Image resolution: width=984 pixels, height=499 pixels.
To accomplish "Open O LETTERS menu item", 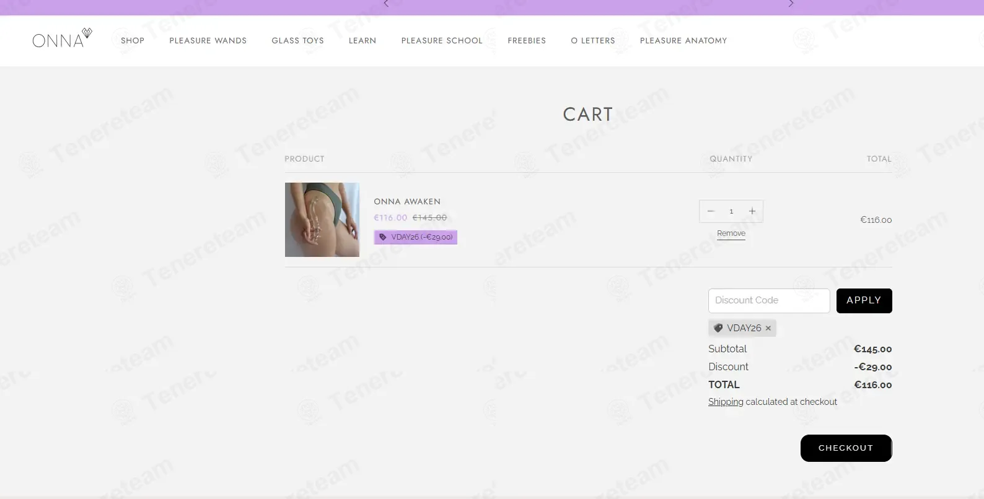I will pyautogui.click(x=593, y=41).
